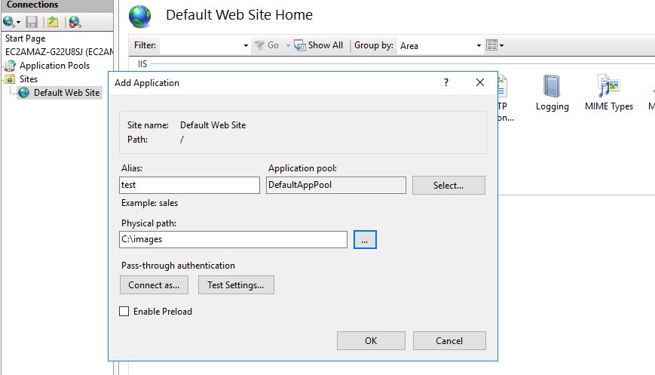Viewport: 655px width, 375px height.
Task: Browse physical path with ellipsis button
Action: pyautogui.click(x=365, y=239)
